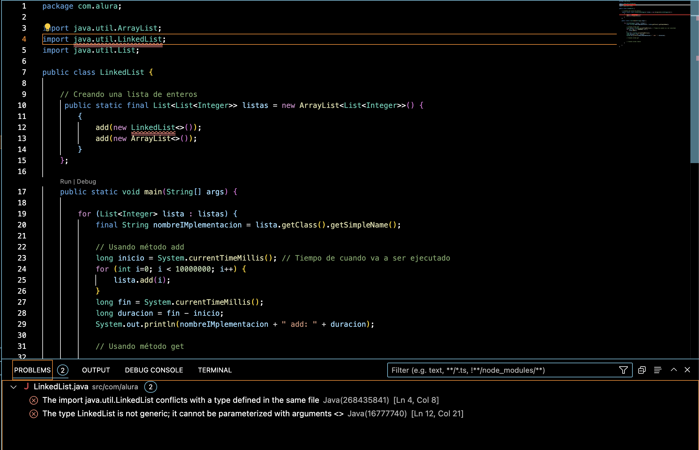Open the filter options funnel icon

coord(623,370)
